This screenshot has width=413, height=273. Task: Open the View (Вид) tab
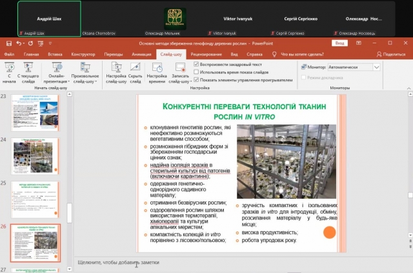(x=234, y=54)
